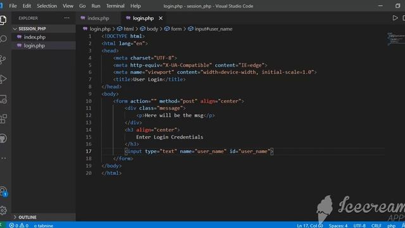Switch to the index.php tab
This screenshot has width=405, height=228.
point(98,18)
